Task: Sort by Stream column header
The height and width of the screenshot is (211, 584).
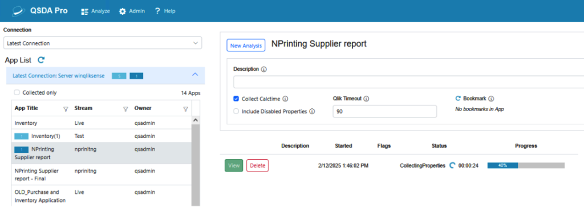Action: point(83,108)
